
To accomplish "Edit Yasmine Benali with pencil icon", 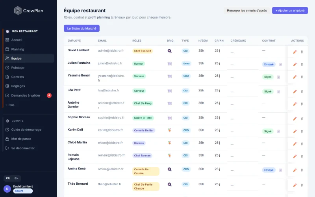I will [295, 77].
